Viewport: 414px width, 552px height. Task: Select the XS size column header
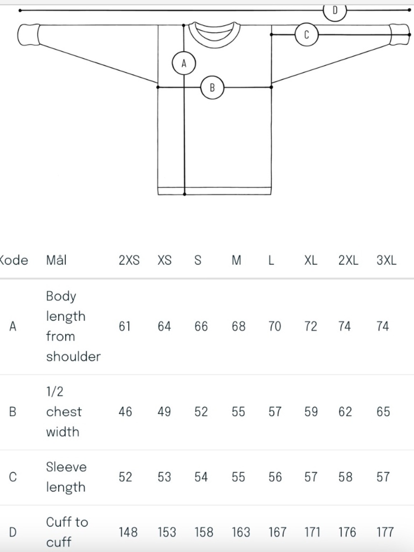pyautogui.click(x=164, y=260)
